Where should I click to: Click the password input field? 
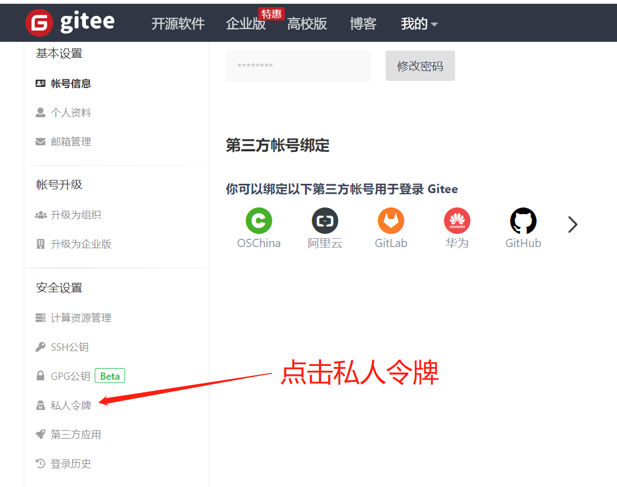click(298, 66)
